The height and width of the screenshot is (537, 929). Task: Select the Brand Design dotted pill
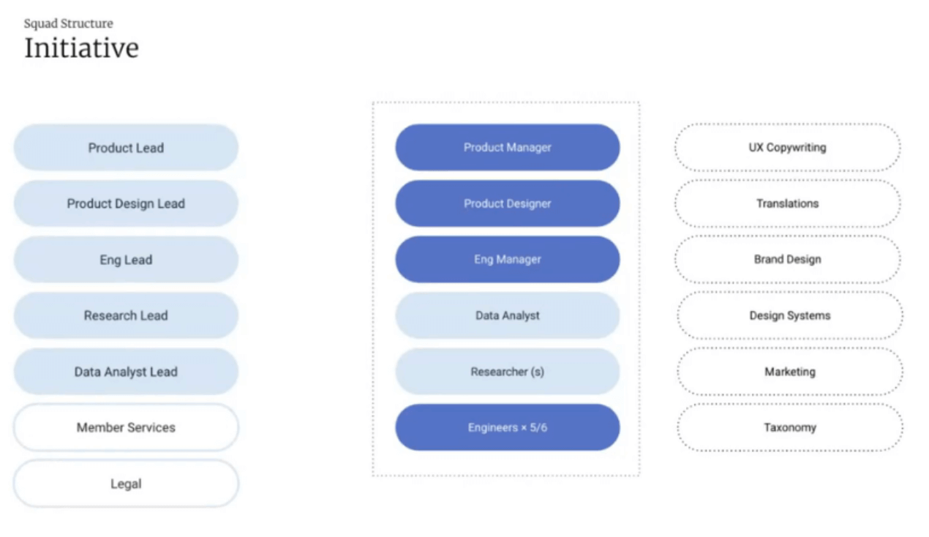tap(787, 260)
